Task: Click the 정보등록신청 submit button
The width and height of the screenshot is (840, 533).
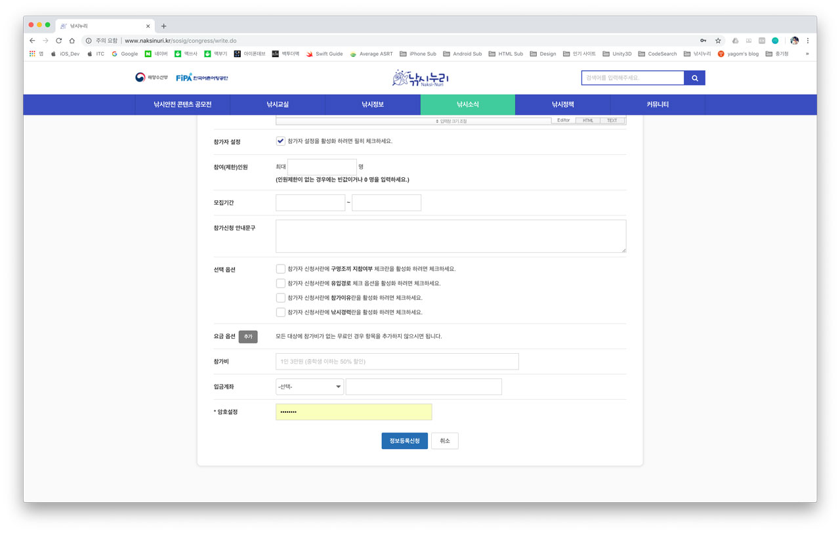Action: (404, 441)
